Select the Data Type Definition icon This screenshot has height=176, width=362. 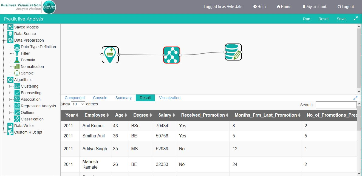[17, 47]
